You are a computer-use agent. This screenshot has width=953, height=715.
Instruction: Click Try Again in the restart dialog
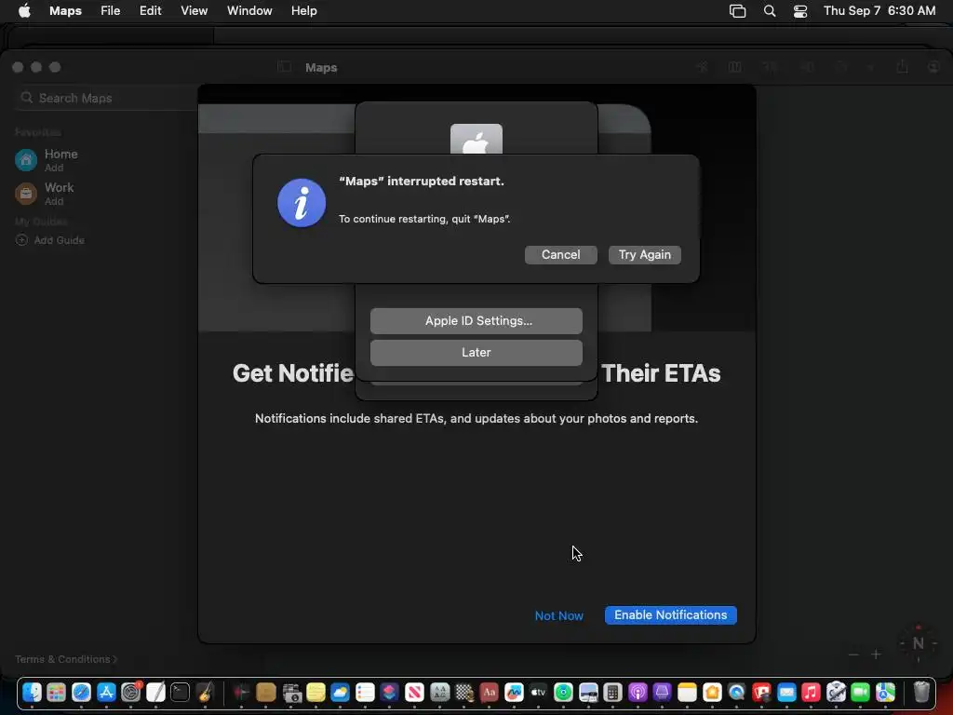coord(644,255)
